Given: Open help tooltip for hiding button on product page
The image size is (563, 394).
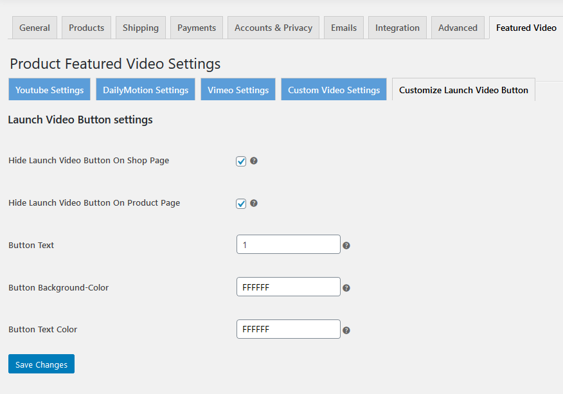Looking at the screenshot, I should click(x=254, y=203).
